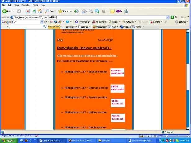Click the Ads by Google link
The height and width of the screenshot is (143, 191).
point(105,40)
